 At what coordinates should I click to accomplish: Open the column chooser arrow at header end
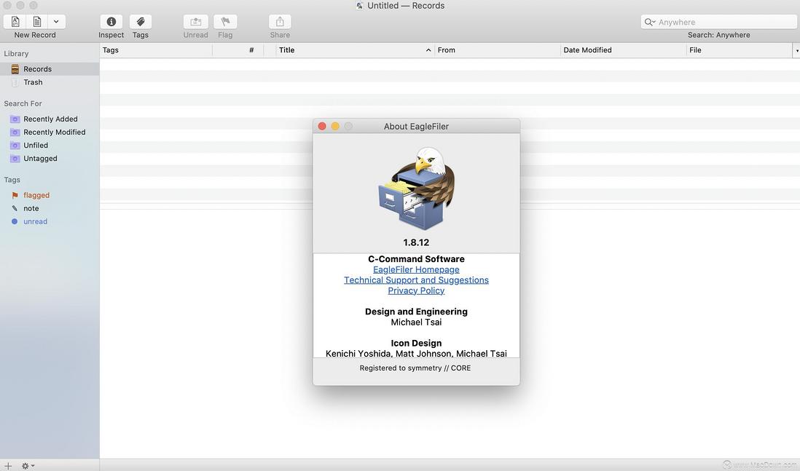(x=796, y=50)
